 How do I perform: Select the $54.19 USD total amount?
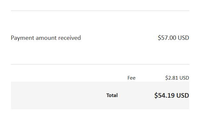172,95
